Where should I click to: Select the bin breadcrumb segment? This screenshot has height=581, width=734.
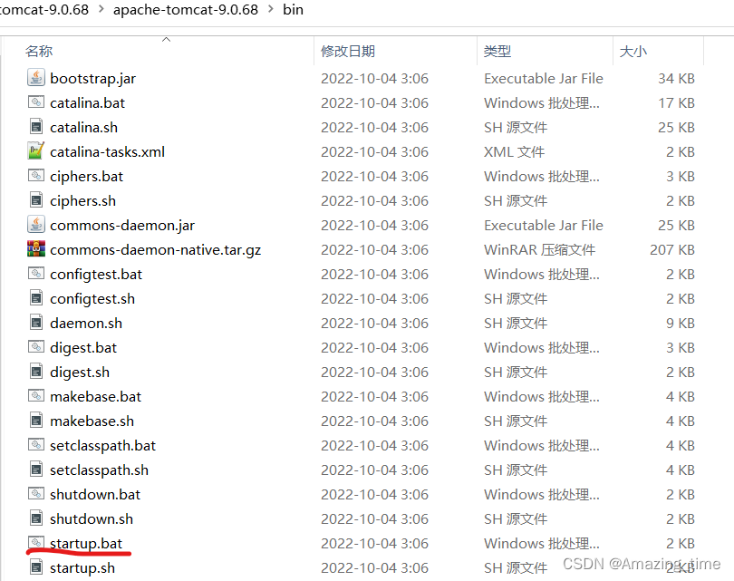[x=293, y=9]
